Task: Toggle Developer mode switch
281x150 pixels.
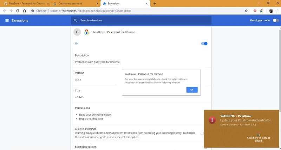Action: point(276,20)
